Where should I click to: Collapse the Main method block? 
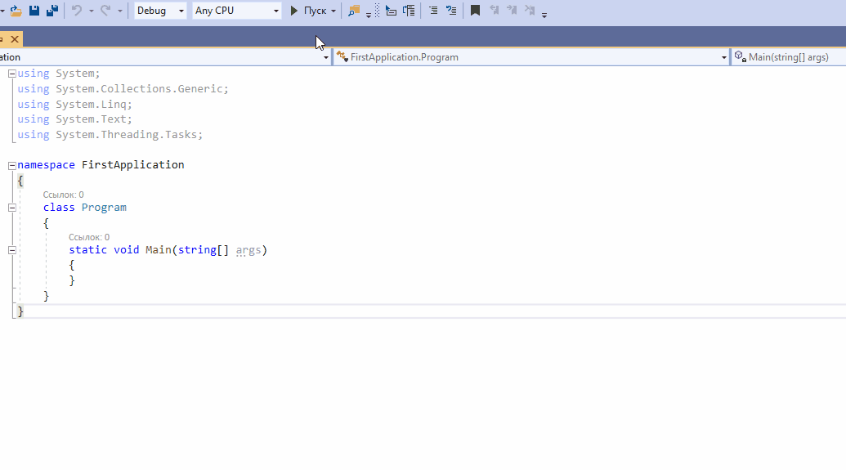pyautogui.click(x=12, y=250)
